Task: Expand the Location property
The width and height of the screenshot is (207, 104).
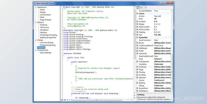Action: (x=137, y=21)
